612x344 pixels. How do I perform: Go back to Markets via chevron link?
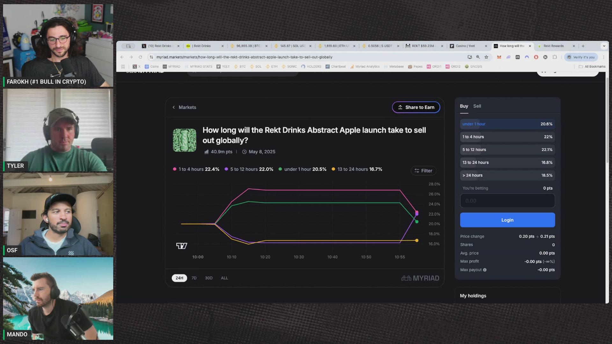coord(184,107)
